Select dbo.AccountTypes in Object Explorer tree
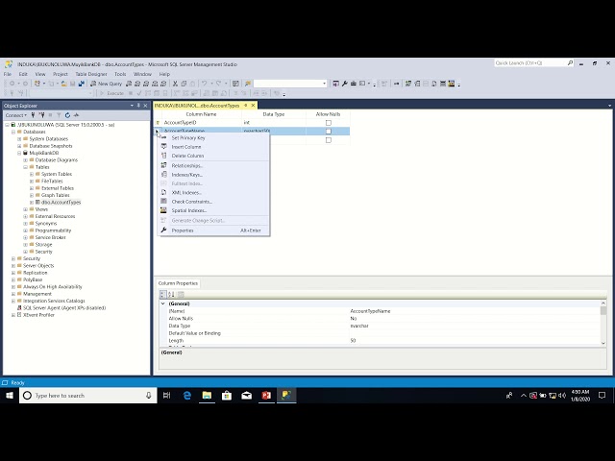The image size is (615, 461). pyautogui.click(x=61, y=203)
